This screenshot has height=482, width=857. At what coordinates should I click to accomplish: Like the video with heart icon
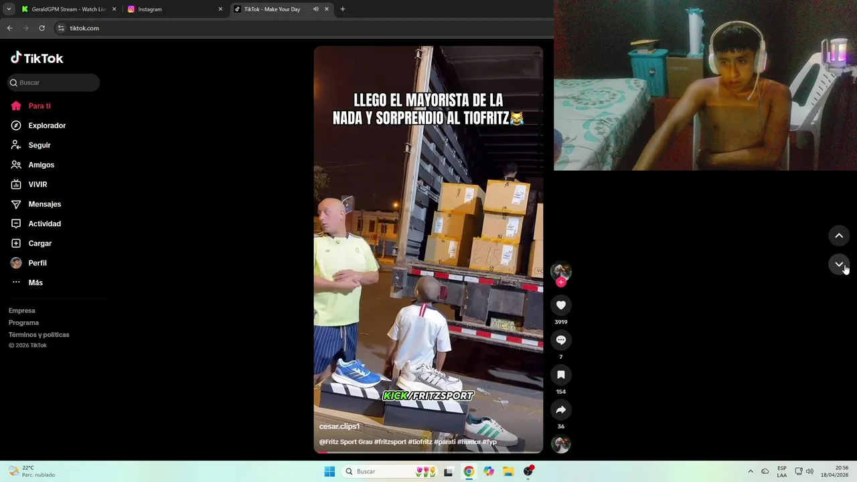(561, 305)
